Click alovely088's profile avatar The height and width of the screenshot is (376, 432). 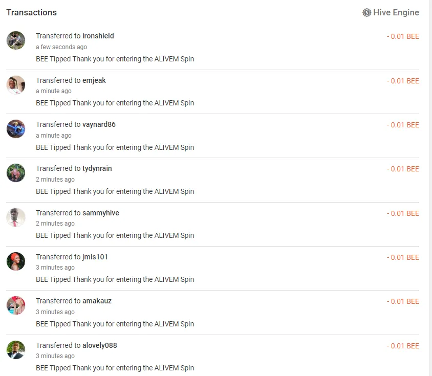pos(16,350)
